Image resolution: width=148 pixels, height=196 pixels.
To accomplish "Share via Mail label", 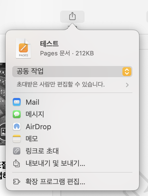I will pyautogui.click(x=33, y=102).
